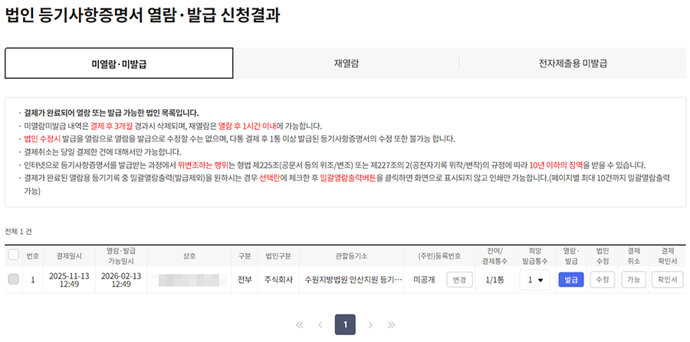Open the 확인서 payment receipt
The height and width of the screenshot is (342, 690).
pyautogui.click(x=667, y=281)
